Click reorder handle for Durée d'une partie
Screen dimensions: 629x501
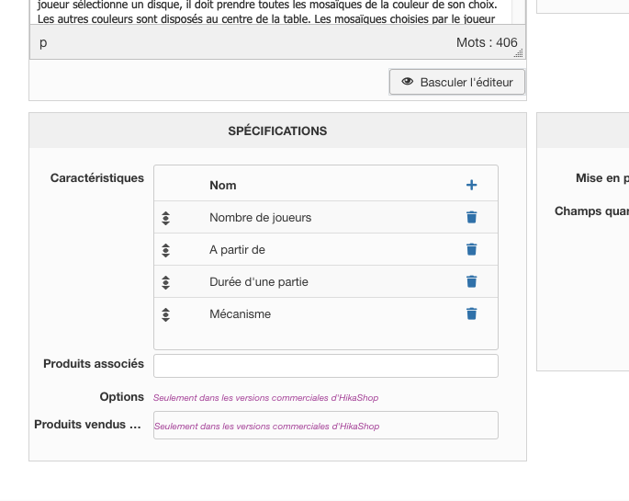coord(166,282)
